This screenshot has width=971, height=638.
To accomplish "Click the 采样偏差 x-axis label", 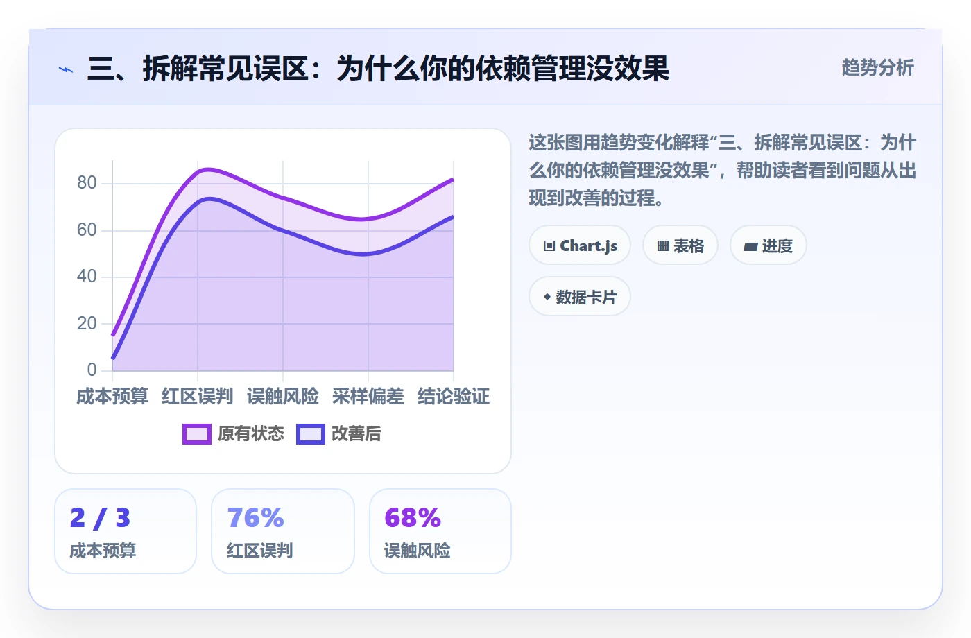I will coord(368,397).
